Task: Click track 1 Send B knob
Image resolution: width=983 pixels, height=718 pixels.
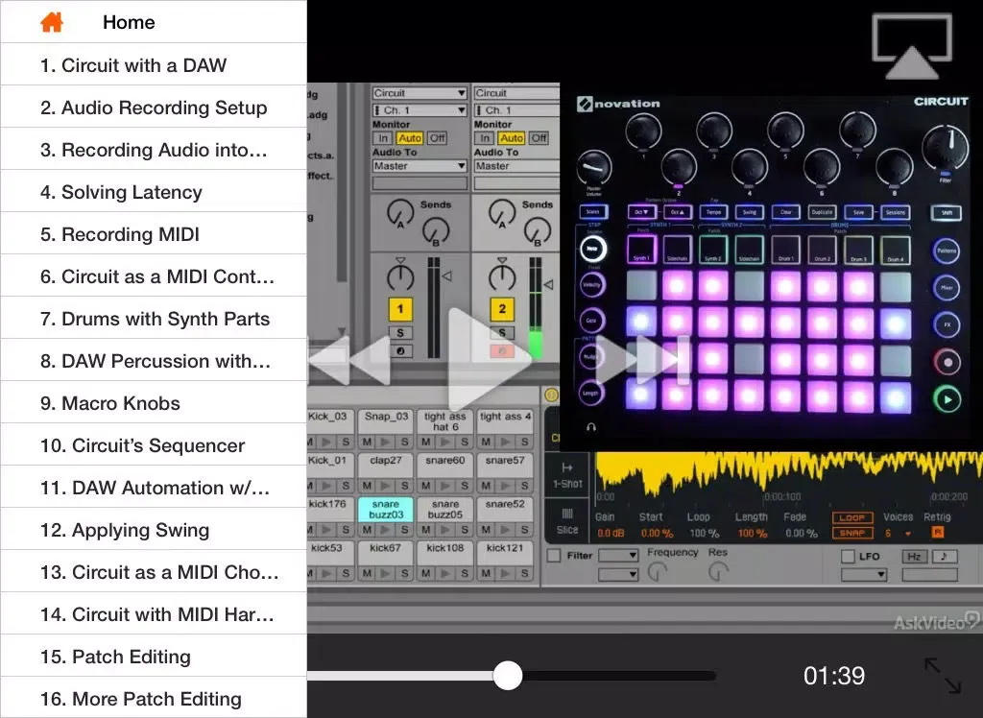Action: (437, 230)
